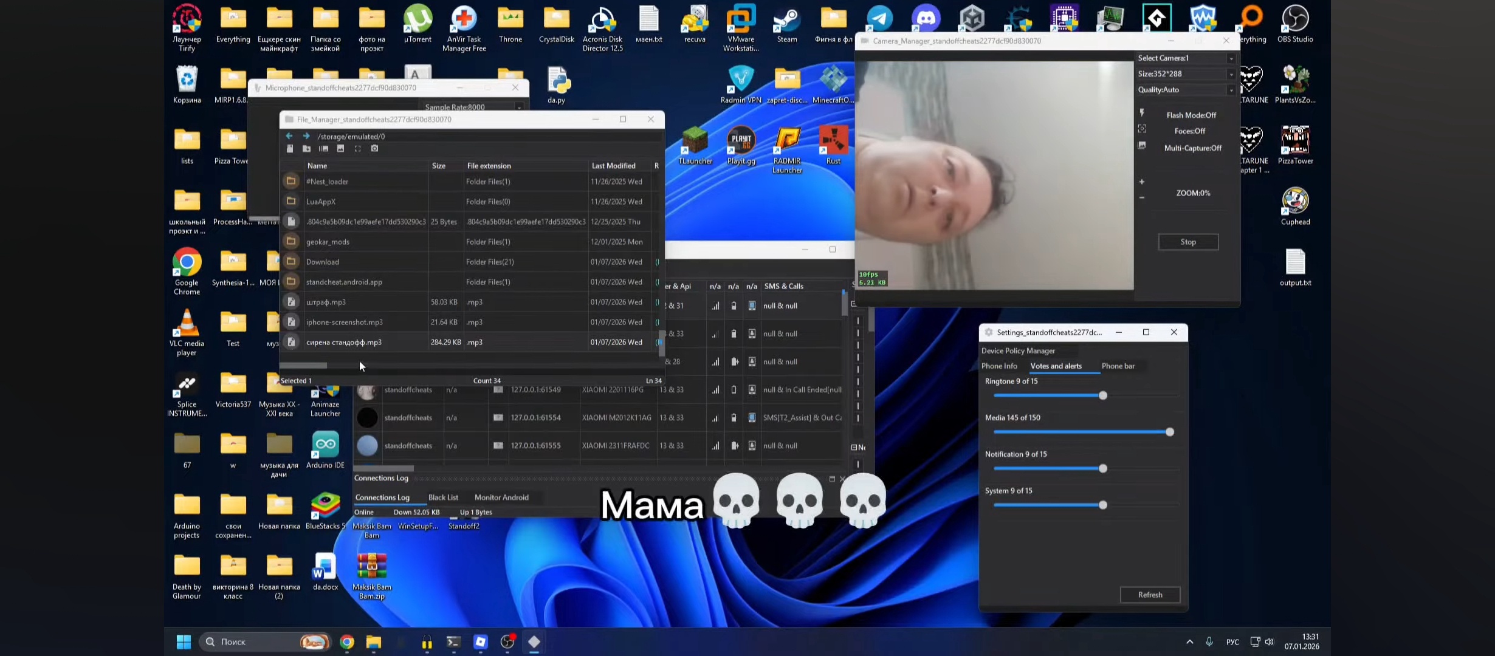The width and height of the screenshot is (1495, 656).
Task: Open the Select Camera dropdown
Action: point(1231,58)
